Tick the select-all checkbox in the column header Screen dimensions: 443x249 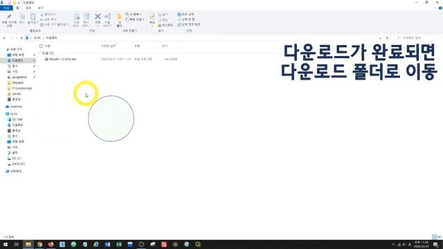pyautogui.click(x=41, y=46)
